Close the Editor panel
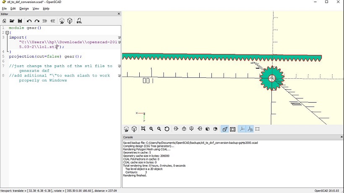The height and width of the screenshot is (193, 344). 119,14
